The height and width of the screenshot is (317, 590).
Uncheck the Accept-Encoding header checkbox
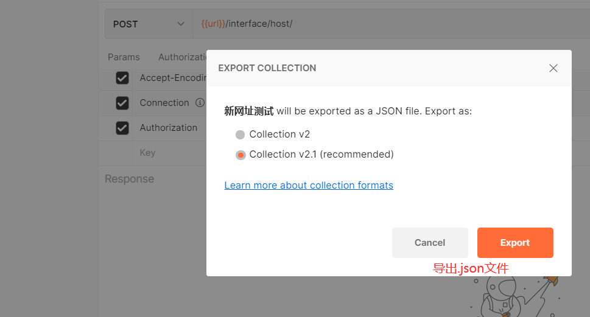point(122,78)
